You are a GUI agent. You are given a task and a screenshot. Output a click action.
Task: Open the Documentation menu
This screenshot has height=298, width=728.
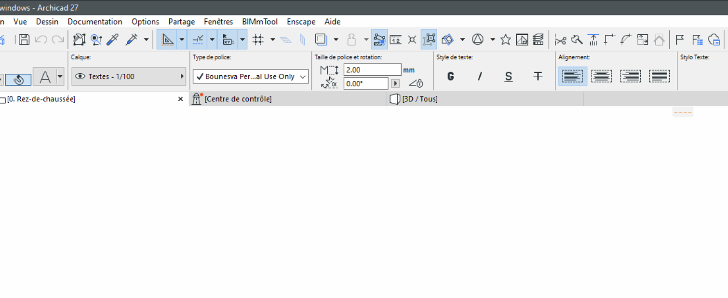click(95, 22)
